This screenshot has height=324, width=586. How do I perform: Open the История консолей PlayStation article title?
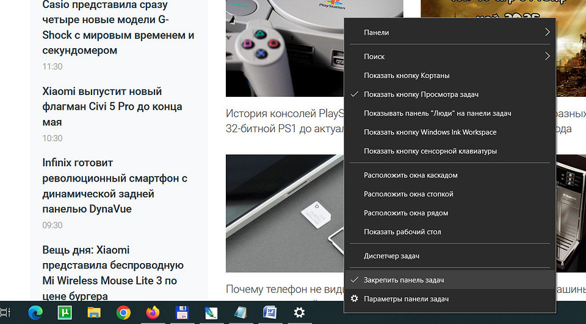pyautogui.click(x=285, y=121)
